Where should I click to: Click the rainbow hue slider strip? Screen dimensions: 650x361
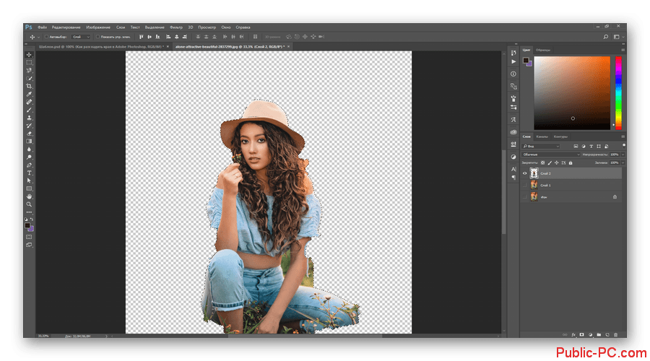point(618,91)
